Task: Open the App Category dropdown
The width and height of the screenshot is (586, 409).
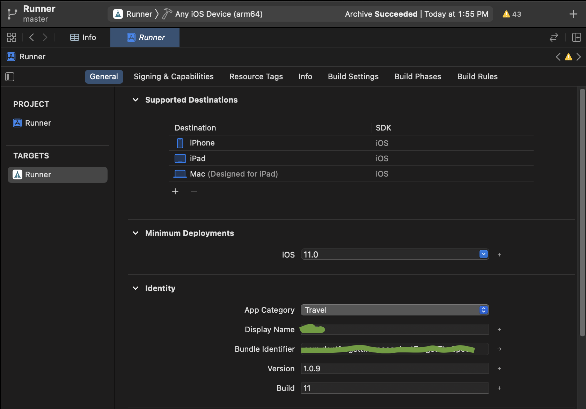Action: [x=395, y=310]
